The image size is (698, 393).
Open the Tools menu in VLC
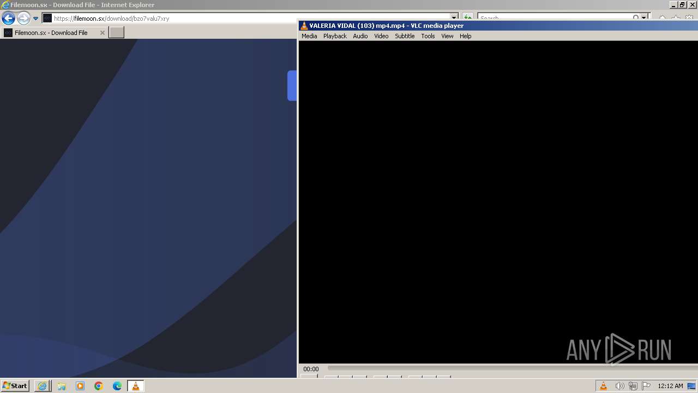[428, 36]
